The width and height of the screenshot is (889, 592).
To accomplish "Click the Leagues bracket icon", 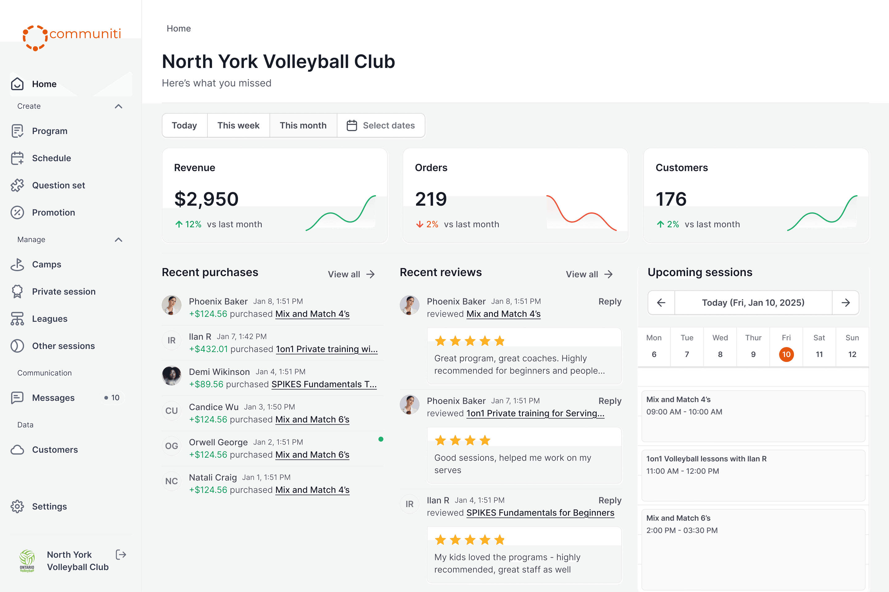I will pyautogui.click(x=17, y=319).
